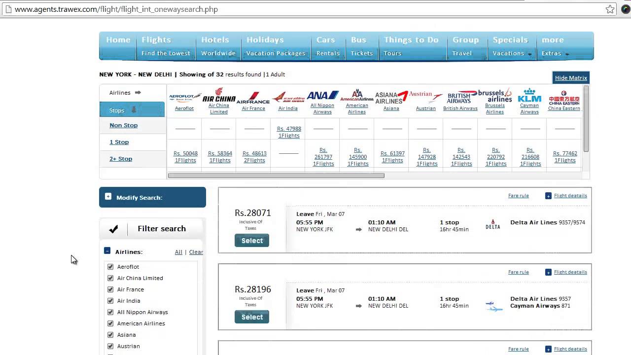
Task: Click the Hide Matrix button
Action: (x=571, y=77)
